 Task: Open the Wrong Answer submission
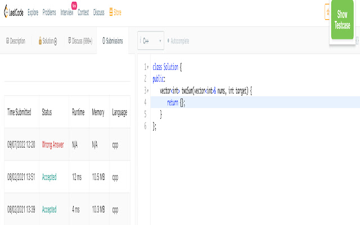(x=53, y=145)
